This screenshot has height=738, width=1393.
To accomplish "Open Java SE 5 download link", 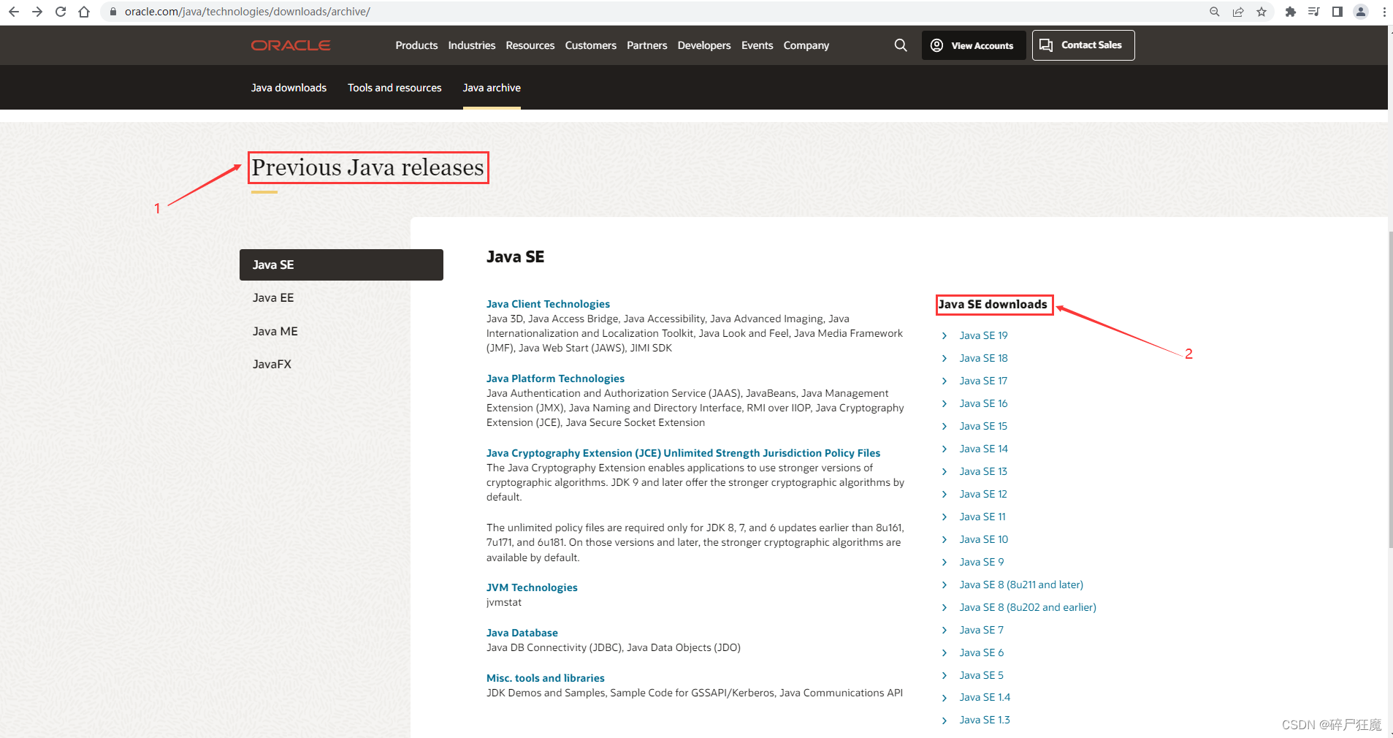I will click(981, 675).
